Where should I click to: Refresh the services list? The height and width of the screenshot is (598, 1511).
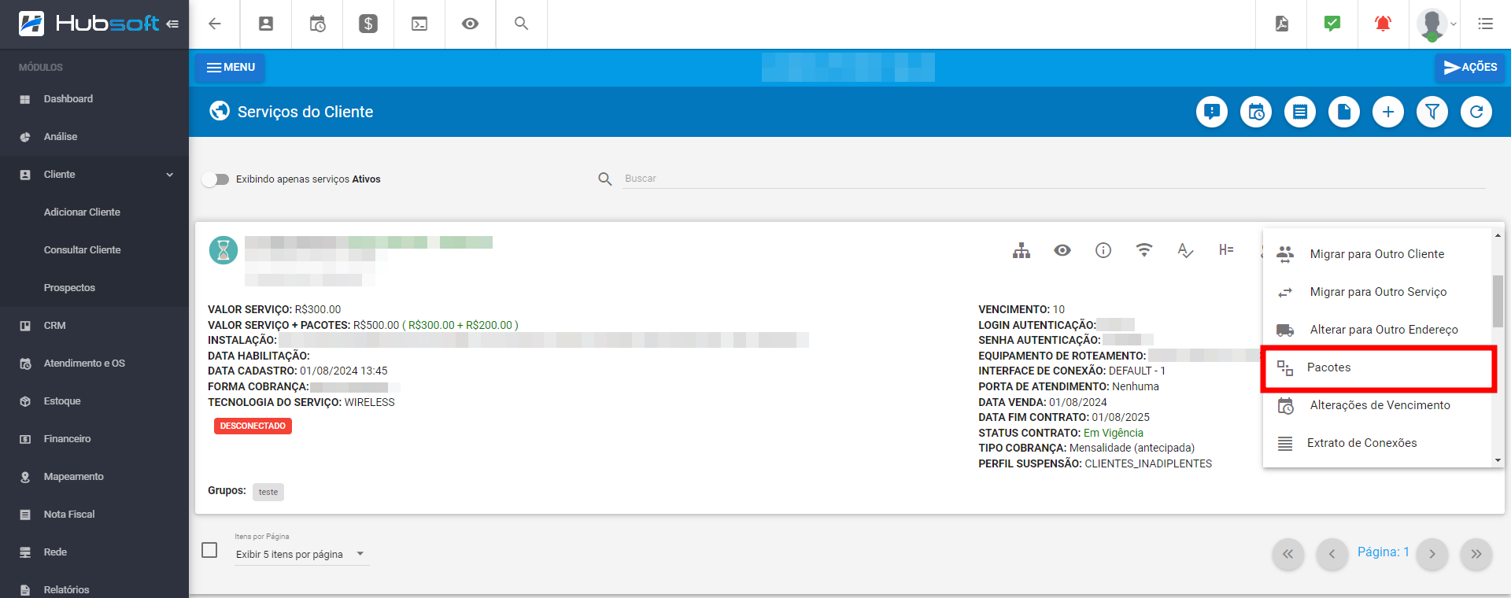coord(1476,112)
